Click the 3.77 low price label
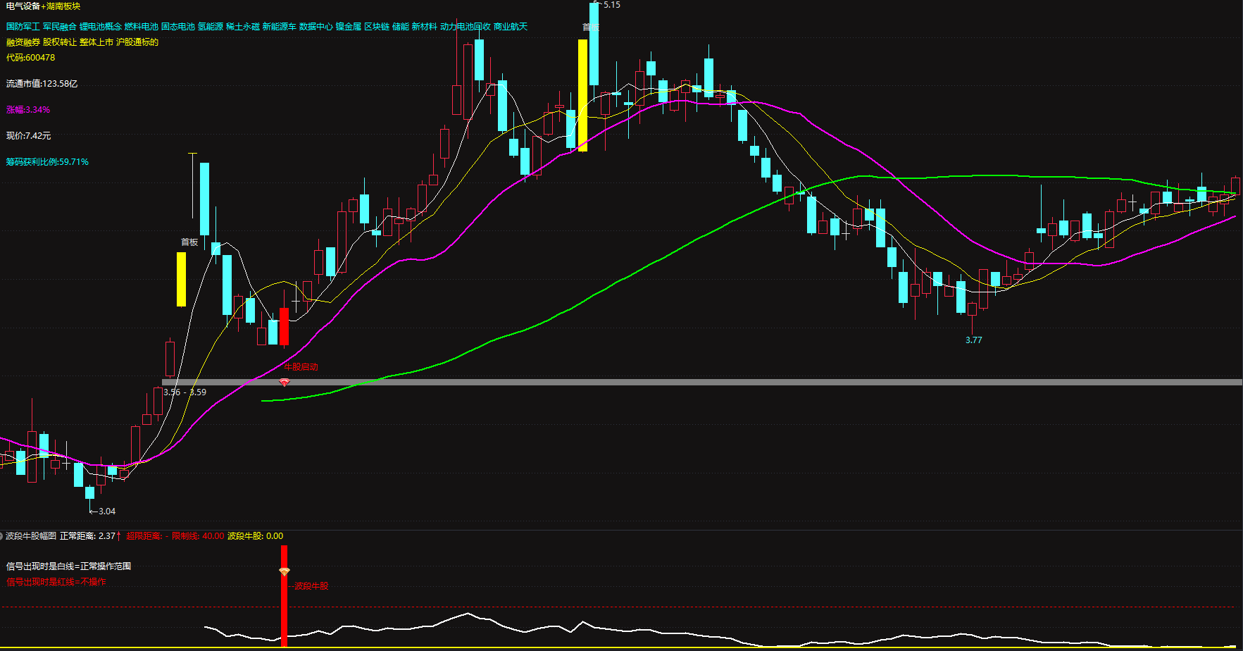The height and width of the screenshot is (651, 1243). 973,340
